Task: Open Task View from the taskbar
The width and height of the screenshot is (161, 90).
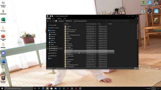Action: (39, 88)
